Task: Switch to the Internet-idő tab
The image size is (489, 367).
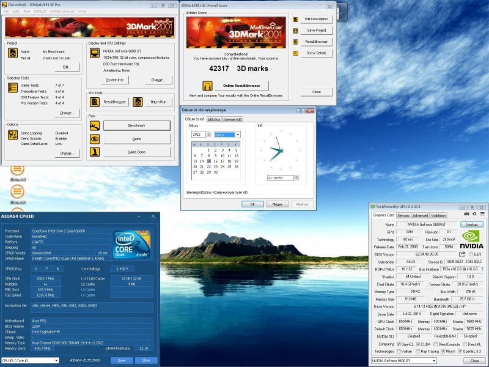Action: (x=232, y=119)
